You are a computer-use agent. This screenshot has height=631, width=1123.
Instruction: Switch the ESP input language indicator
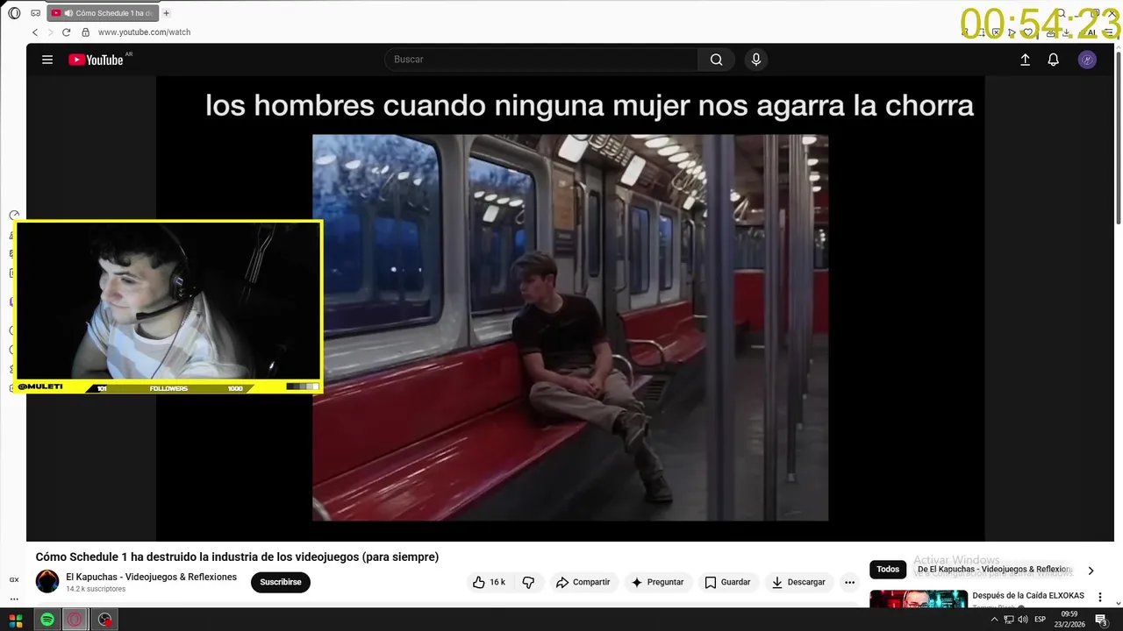point(1040,620)
